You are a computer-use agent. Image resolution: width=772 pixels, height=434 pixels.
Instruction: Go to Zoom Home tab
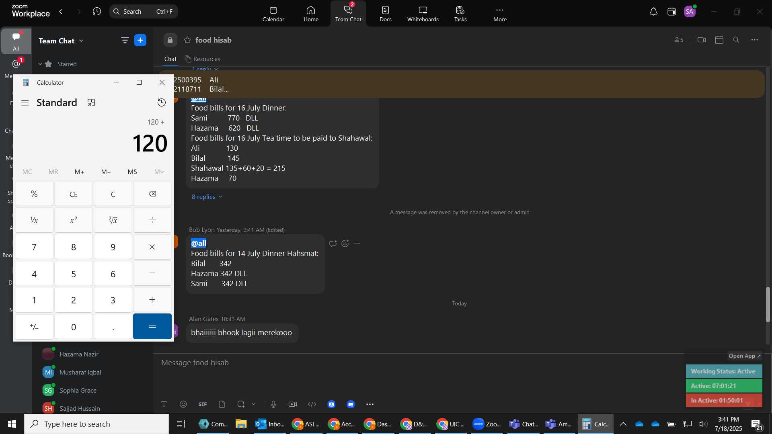311,14
